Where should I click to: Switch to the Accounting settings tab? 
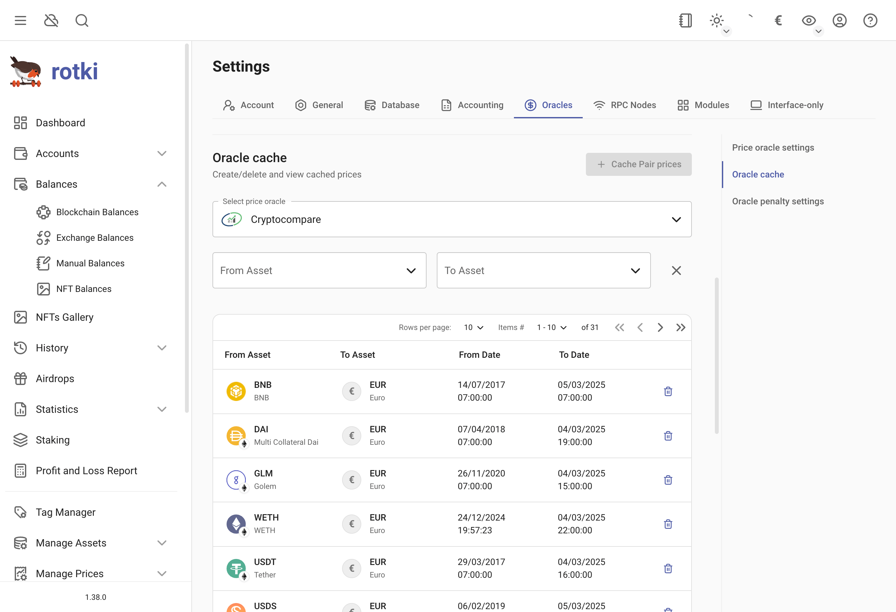pyautogui.click(x=472, y=105)
